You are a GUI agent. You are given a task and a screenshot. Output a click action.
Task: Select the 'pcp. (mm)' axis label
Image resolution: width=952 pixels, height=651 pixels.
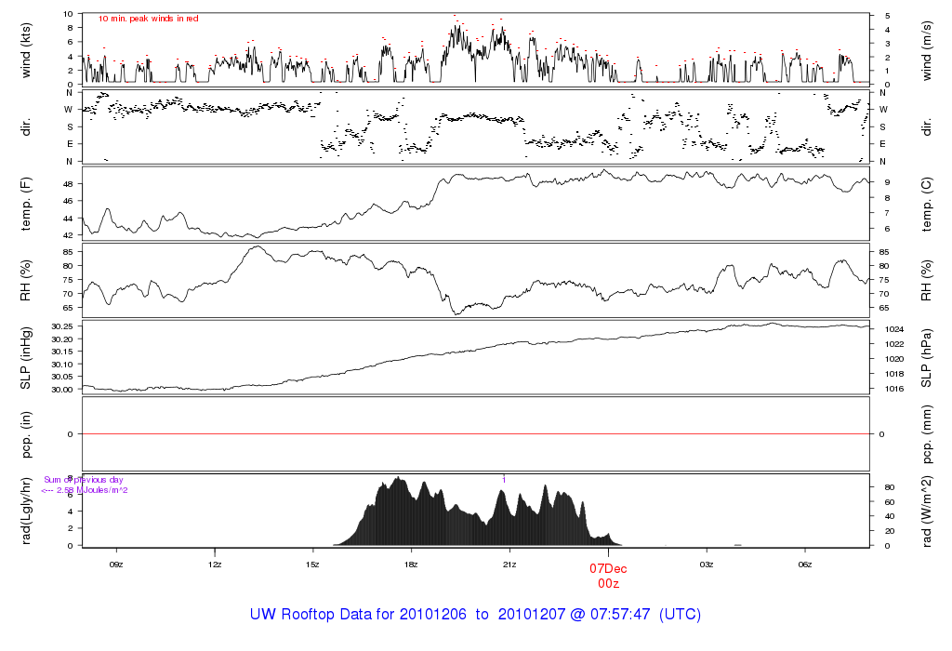point(927,434)
